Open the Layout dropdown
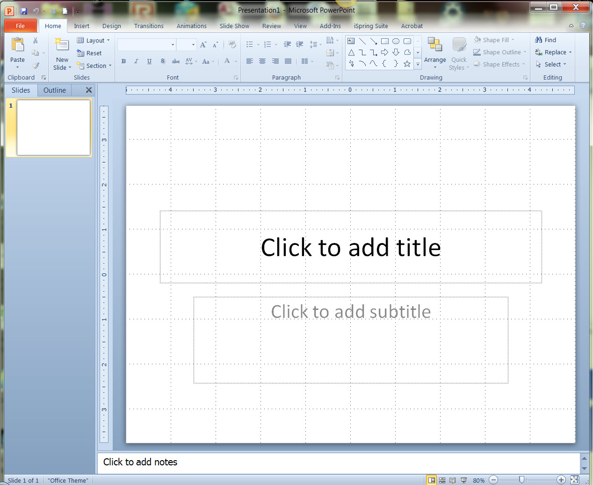The image size is (593, 485). click(x=94, y=41)
